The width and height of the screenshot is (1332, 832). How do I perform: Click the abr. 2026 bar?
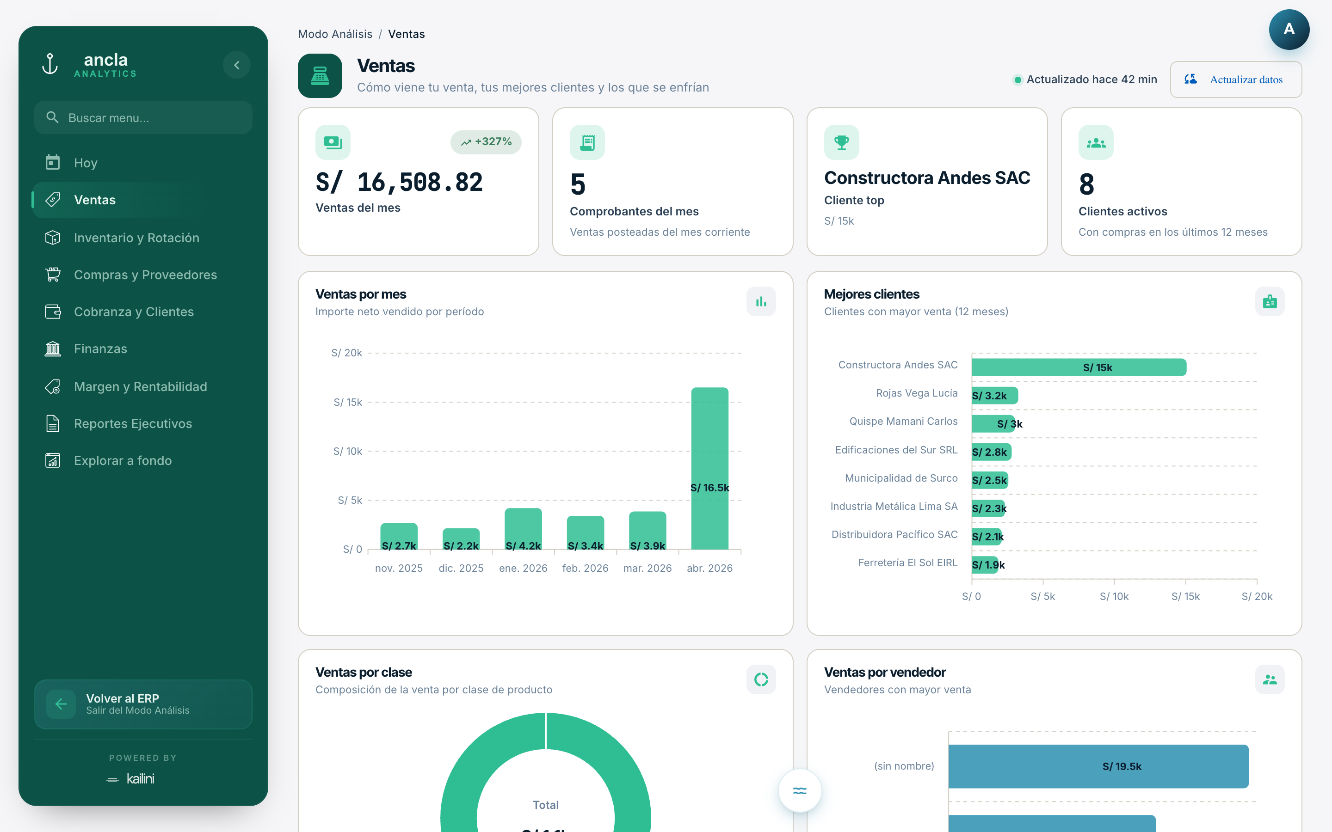pyautogui.click(x=709, y=468)
